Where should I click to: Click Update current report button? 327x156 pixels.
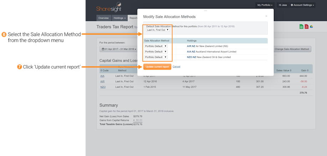157,67
